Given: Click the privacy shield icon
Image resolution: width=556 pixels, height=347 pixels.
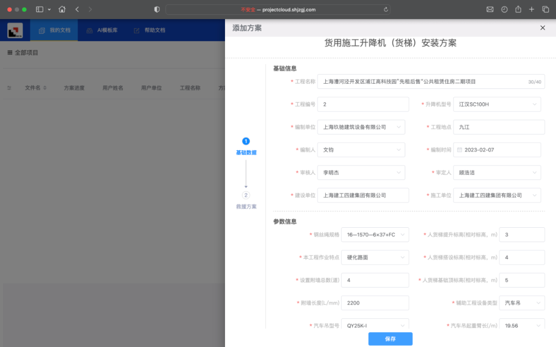Looking at the screenshot, I should click(157, 9).
